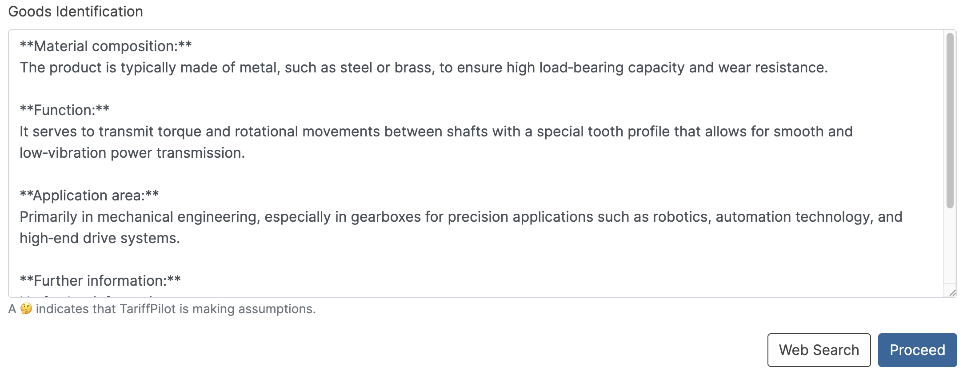Click the Application area heading
Screen dimensions: 967x375
click(x=89, y=195)
